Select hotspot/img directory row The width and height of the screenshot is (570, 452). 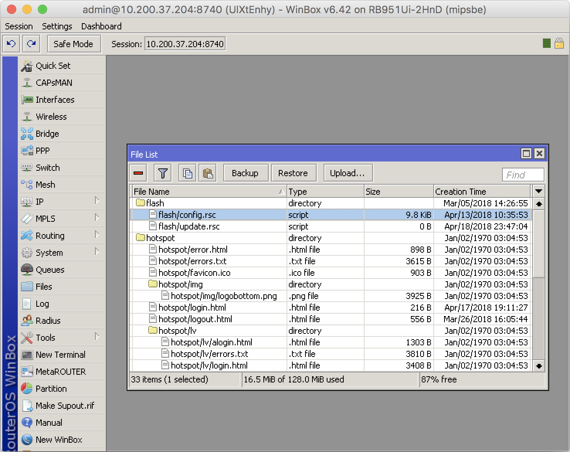point(331,284)
